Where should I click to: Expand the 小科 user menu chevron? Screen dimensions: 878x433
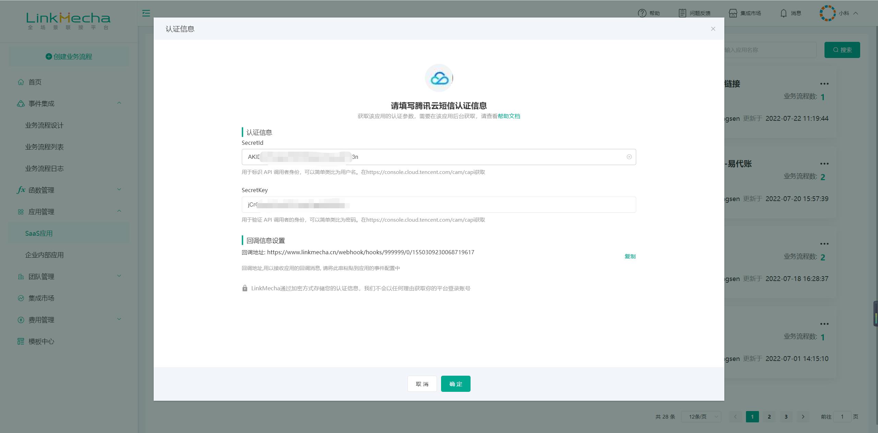tap(855, 13)
